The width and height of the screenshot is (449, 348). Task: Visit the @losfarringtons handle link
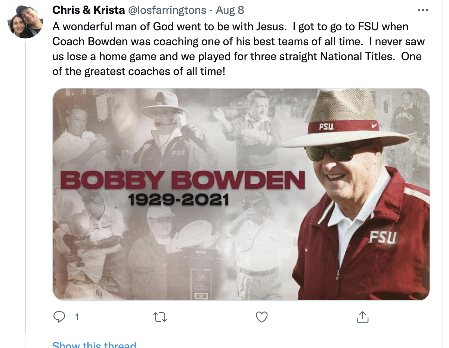point(167,10)
